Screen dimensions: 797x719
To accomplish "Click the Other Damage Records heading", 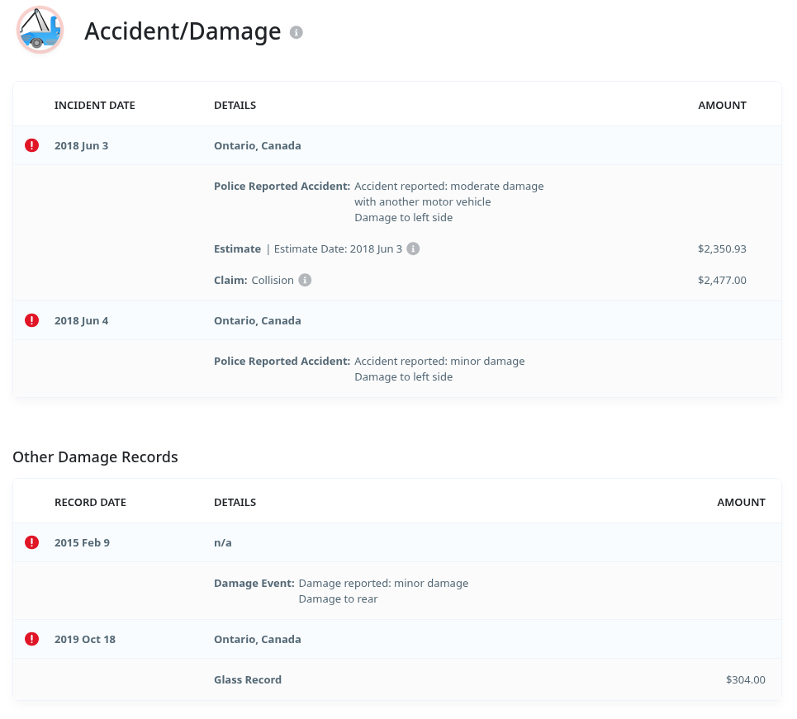I will point(95,457).
